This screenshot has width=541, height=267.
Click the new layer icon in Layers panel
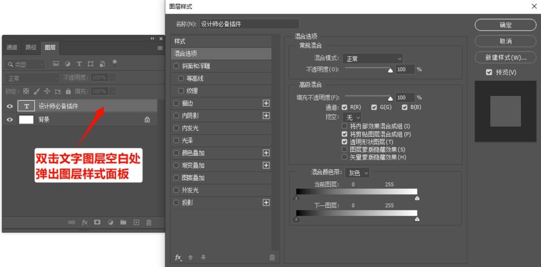click(x=136, y=223)
